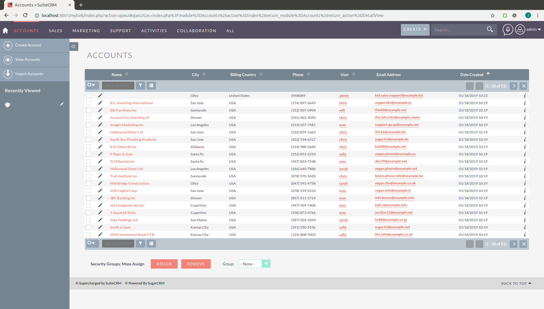Open the bottom filter funnel icon
This screenshot has height=309, width=544.
140,243
